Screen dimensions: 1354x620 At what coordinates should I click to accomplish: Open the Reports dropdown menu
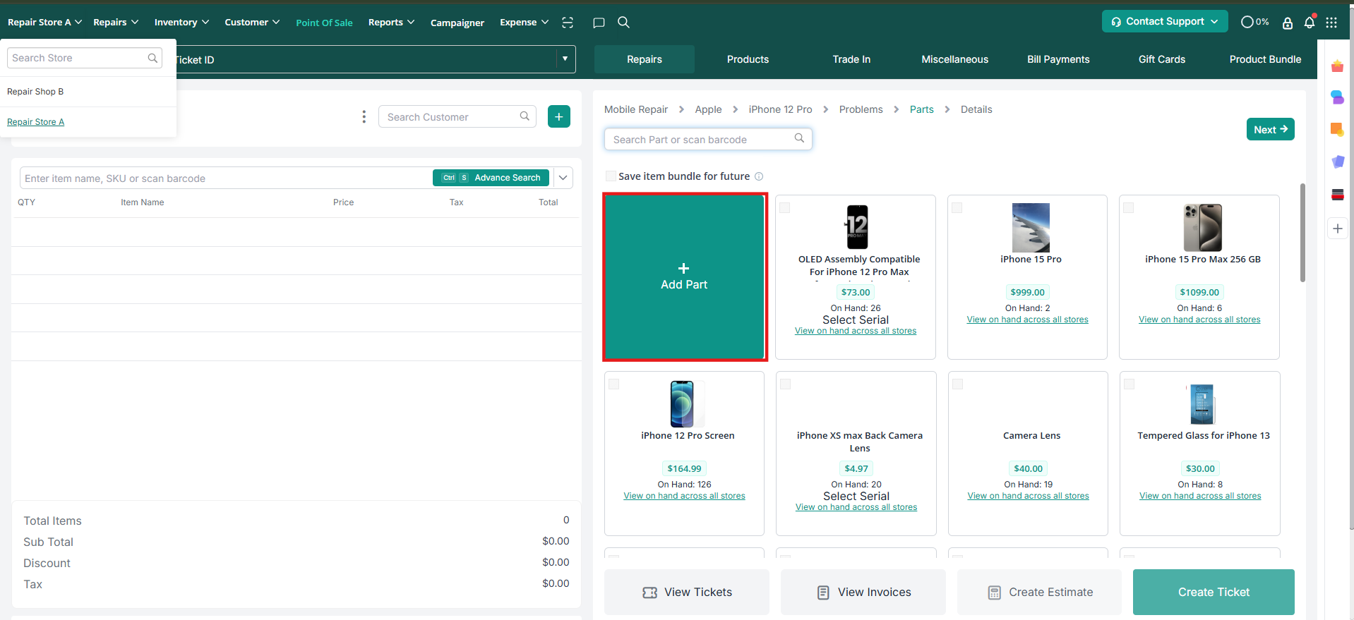point(391,23)
